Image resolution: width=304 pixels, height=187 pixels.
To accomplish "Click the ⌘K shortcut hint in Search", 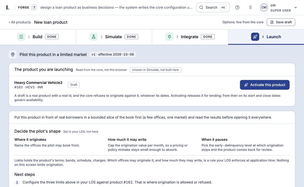I will [x=223, y=8].
